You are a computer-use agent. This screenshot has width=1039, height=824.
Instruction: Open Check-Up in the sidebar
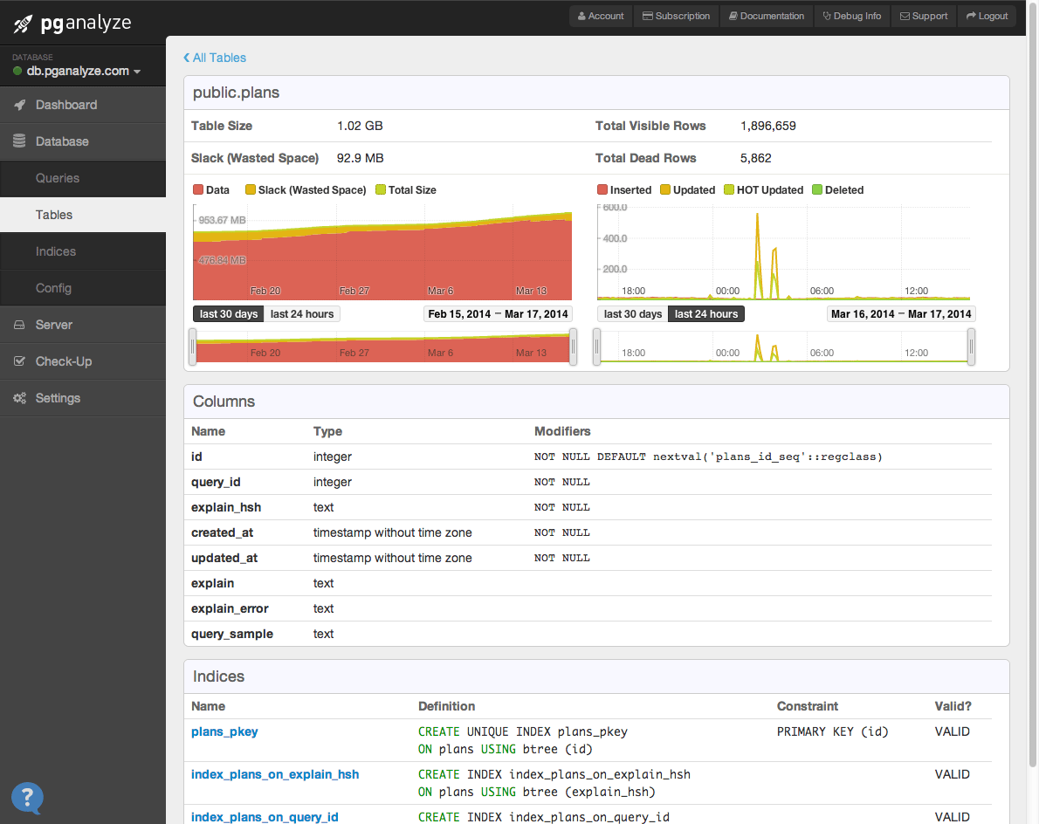83,361
